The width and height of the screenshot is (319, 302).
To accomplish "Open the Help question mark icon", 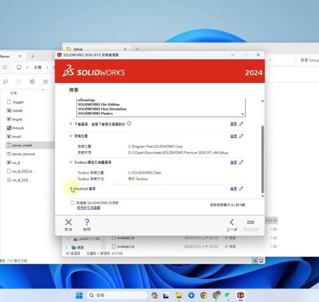I will [86, 222].
